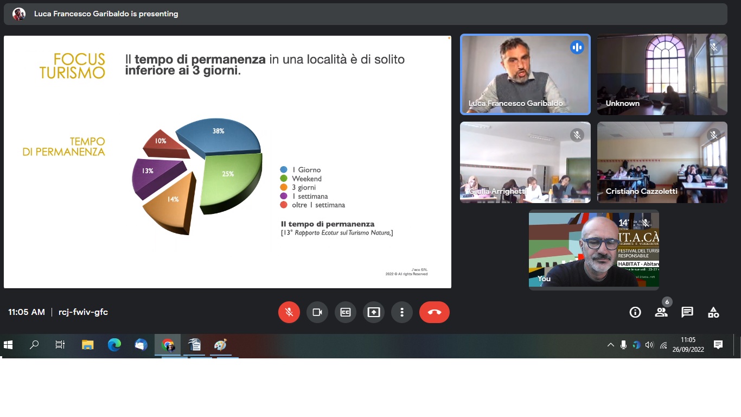Turn off the camera
741x417 pixels.
coord(317,312)
